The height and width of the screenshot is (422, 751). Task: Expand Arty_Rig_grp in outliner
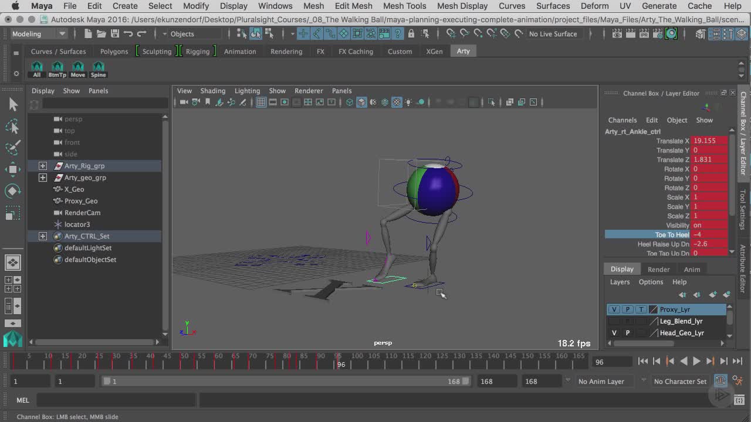pos(43,166)
